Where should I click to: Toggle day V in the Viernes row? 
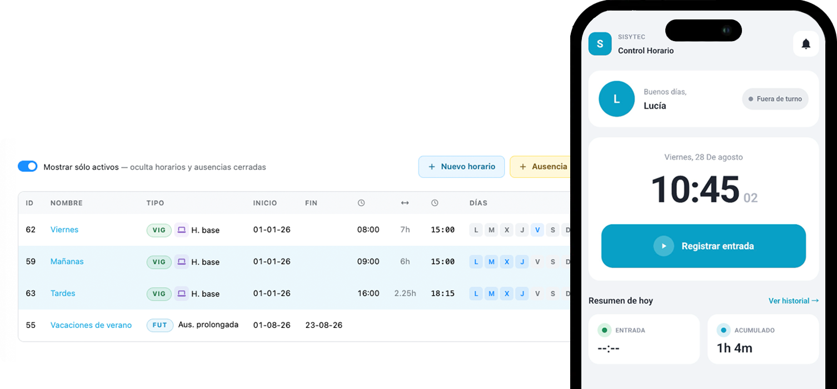click(x=537, y=230)
